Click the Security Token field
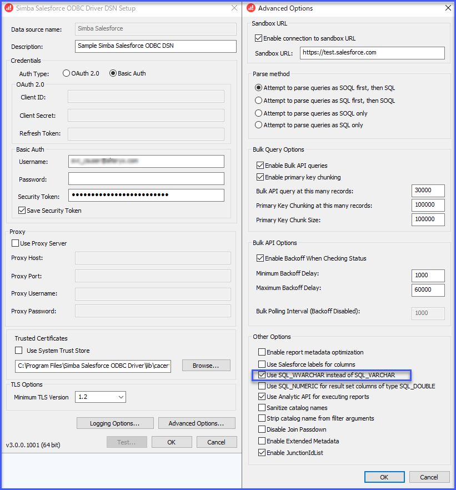This screenshot has height=490, width=456. click(x=146, y=196)
